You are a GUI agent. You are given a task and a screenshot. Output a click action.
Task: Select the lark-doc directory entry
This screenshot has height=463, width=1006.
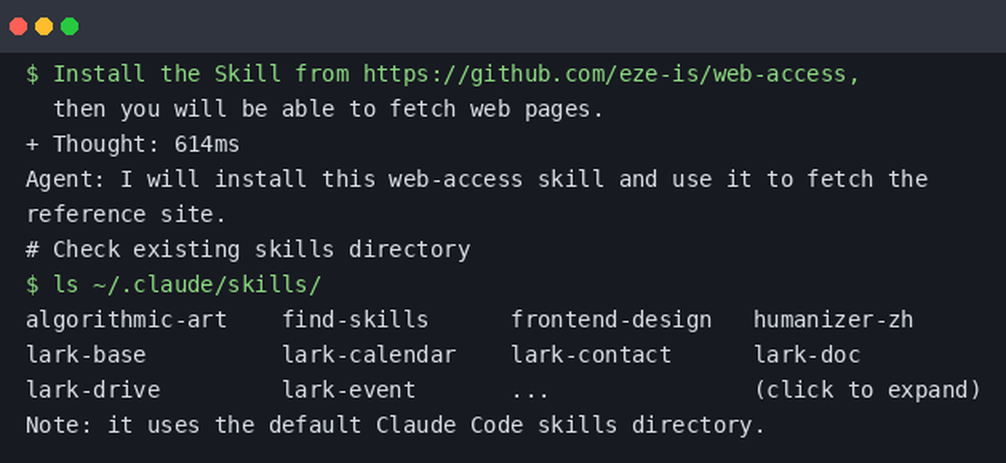pyautogui.click(x=806, y=355)
